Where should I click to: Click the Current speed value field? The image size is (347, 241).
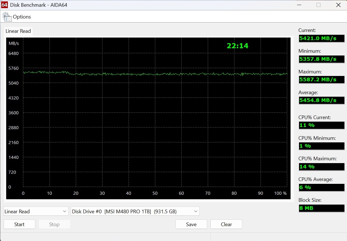tap(321, 38)
